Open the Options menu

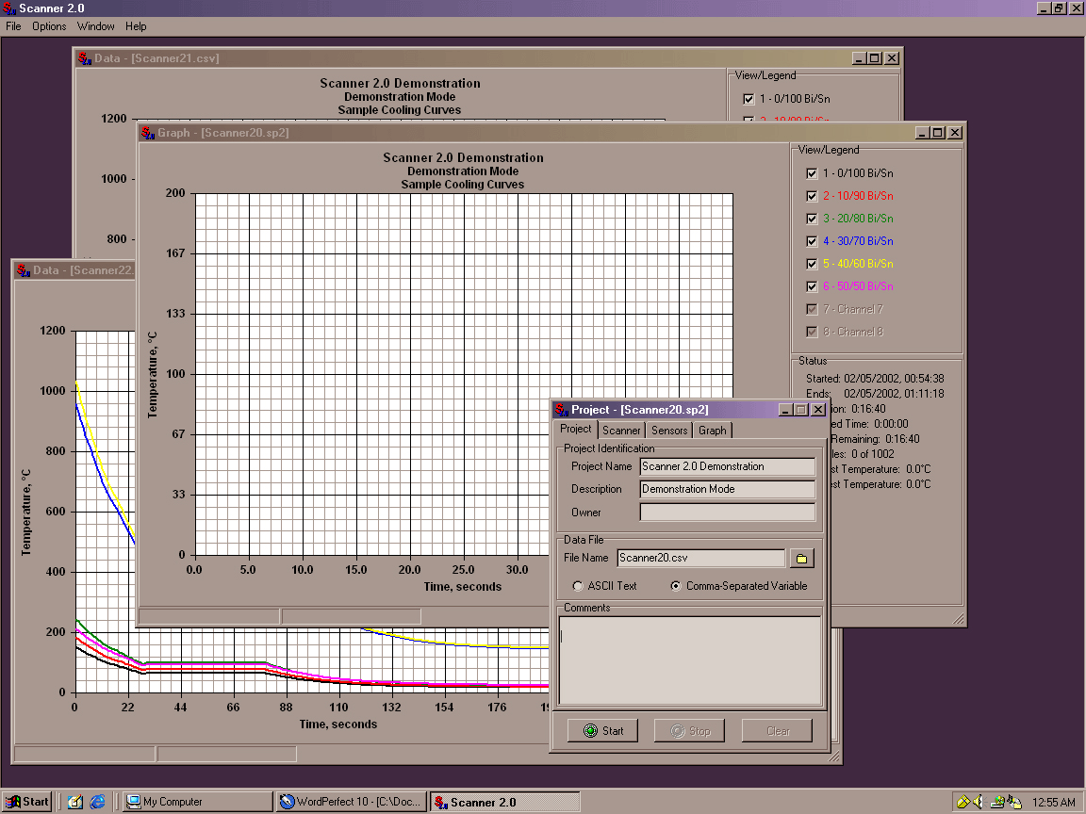point(49,26)
